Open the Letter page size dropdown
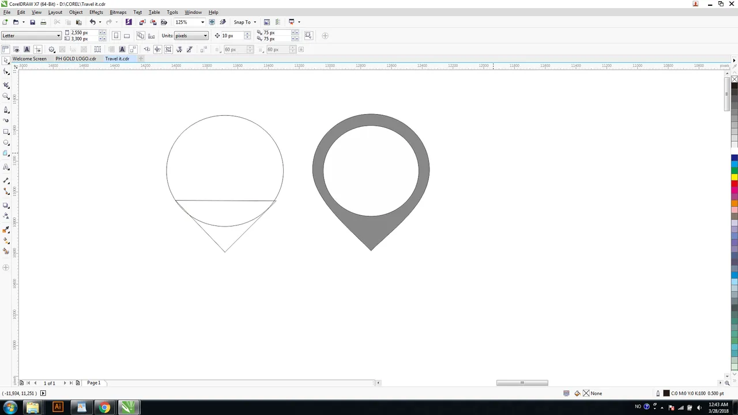Screen dimensions: 738x415 click(x=58, y=36)
